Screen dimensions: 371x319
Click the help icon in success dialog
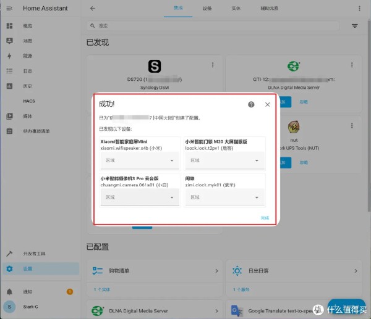click(x=251, y=105)
